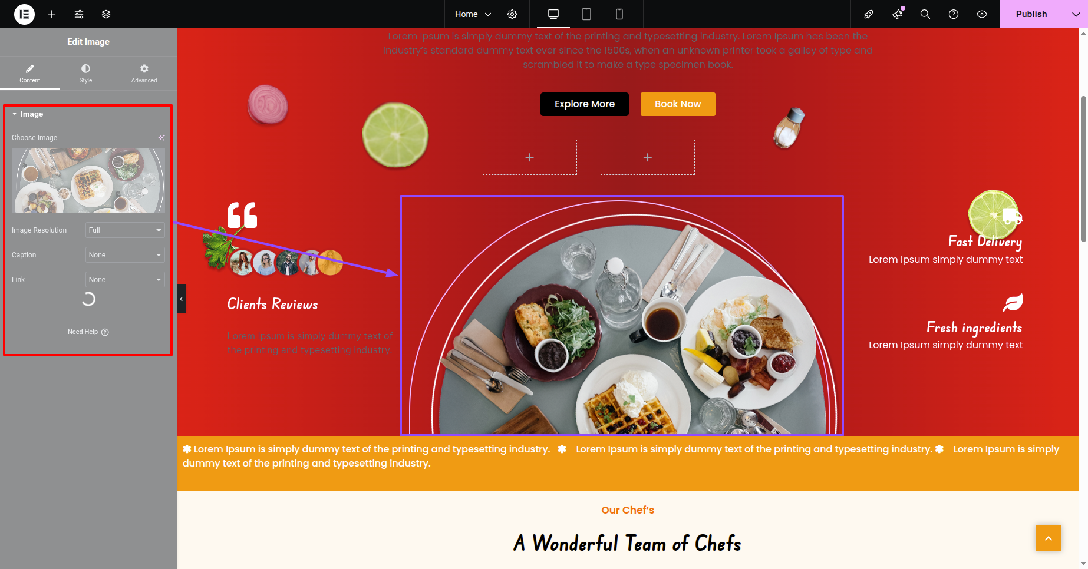This screenshot has width=1088, height=569.
Task: Open the Finder search icon
Action: coord(925,14)
